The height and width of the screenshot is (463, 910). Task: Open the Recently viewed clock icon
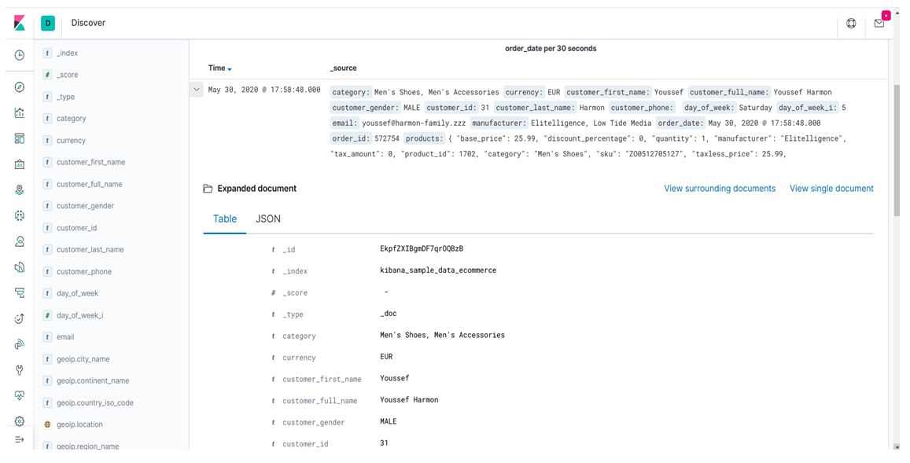[19, 55]
